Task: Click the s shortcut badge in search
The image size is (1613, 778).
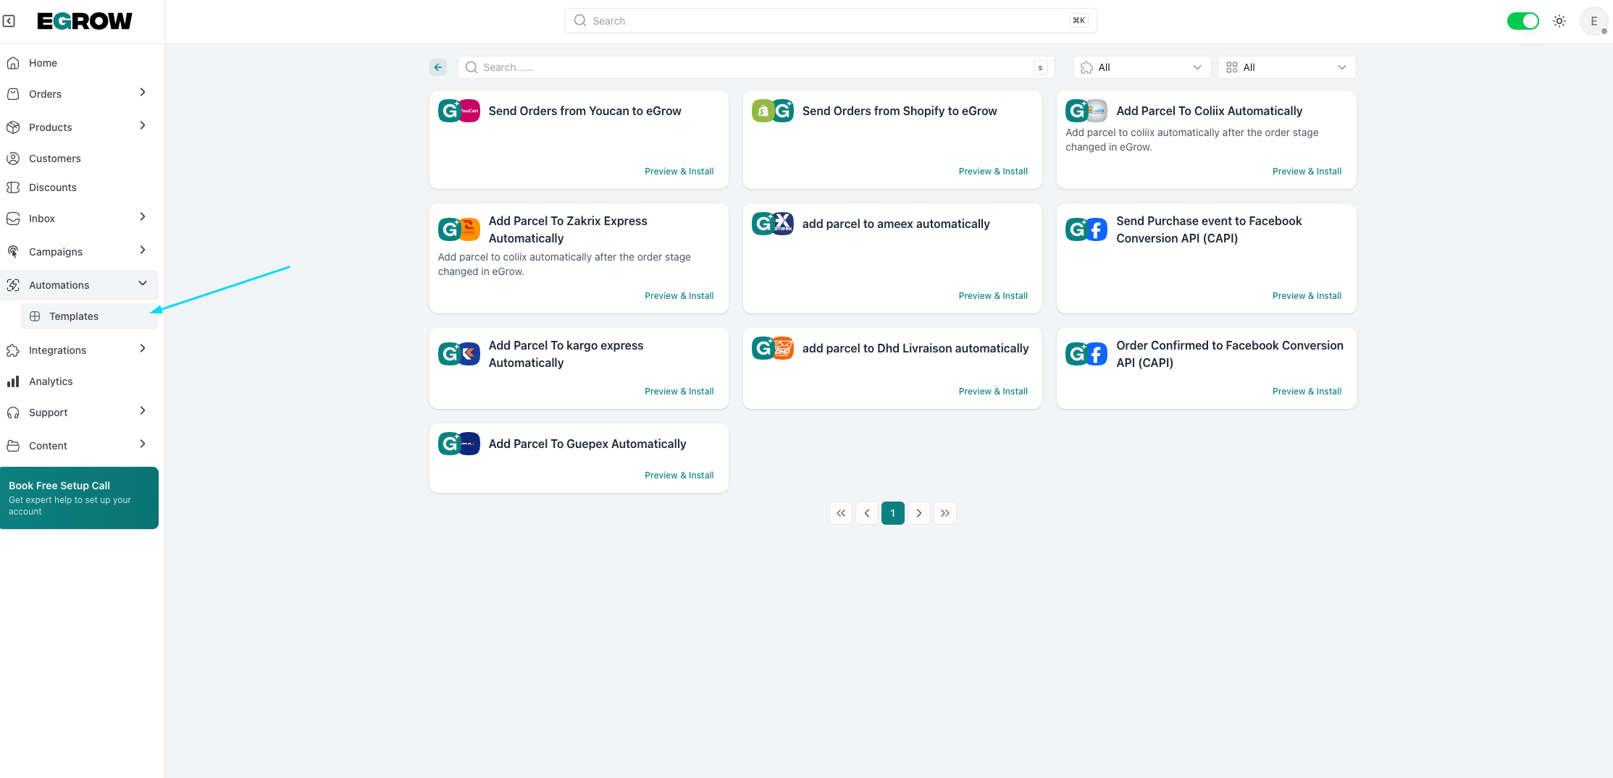Action: click(x=1041, y=67)
